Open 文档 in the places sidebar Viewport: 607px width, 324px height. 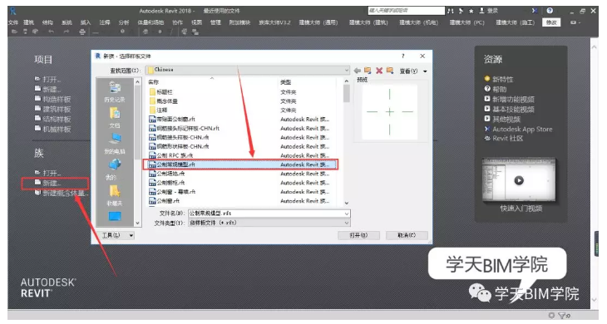pyautogui.click(x=115, y=117)
